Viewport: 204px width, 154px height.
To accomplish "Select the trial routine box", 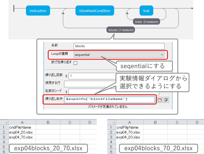I will 146,11.
